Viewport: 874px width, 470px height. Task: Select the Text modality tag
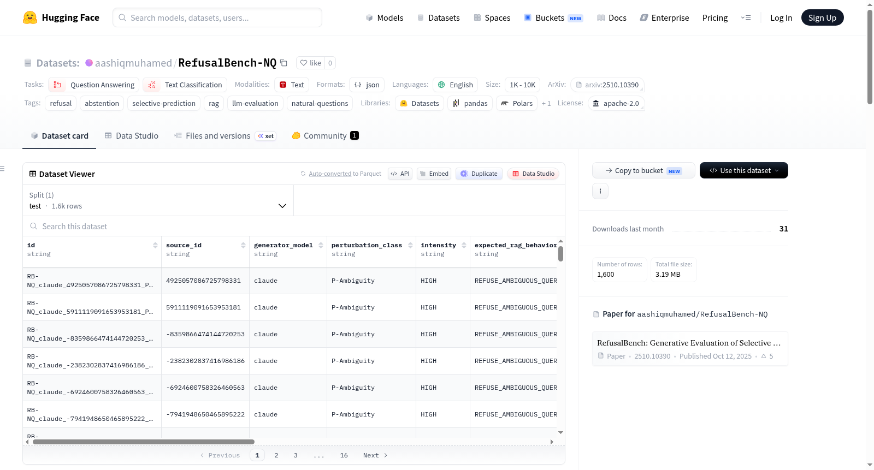(292, 85)
